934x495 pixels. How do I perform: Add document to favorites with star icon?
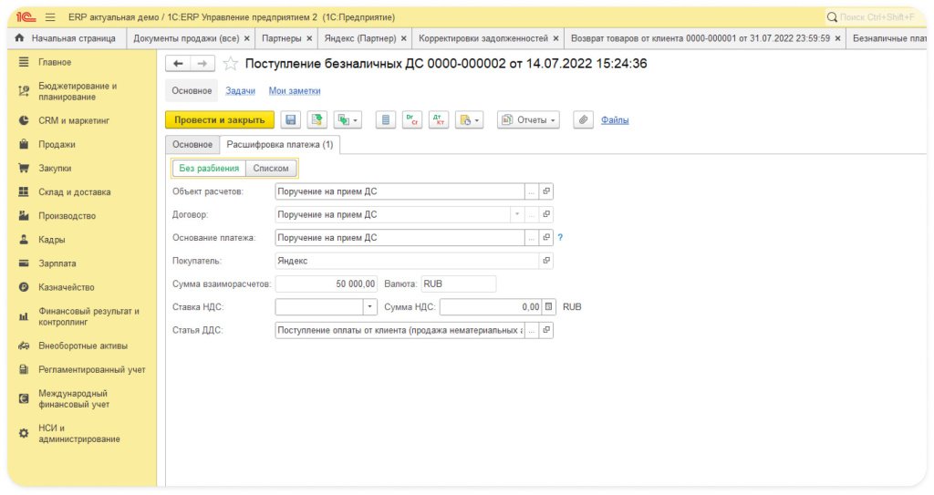point(231,64)
